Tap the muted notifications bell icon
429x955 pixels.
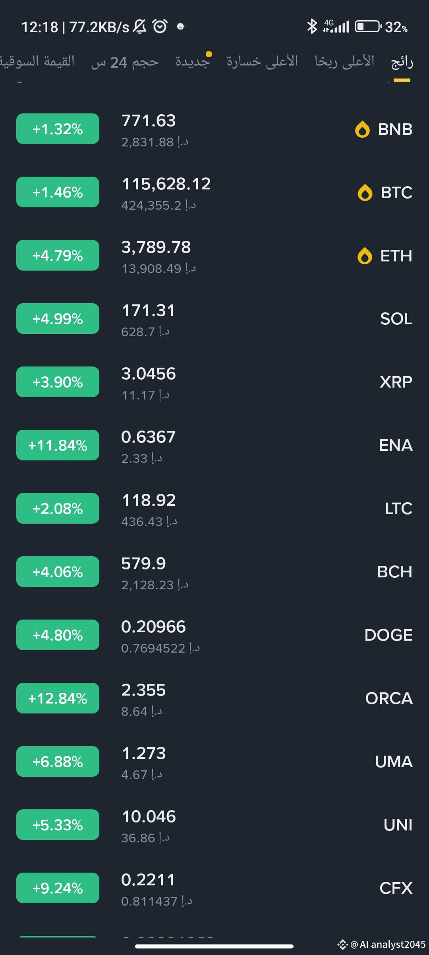click(x=139, y=27)
